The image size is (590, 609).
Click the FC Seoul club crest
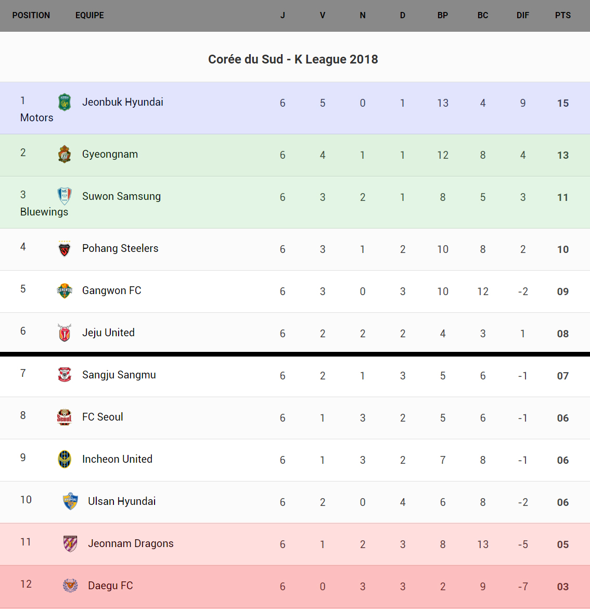point(65,417)
